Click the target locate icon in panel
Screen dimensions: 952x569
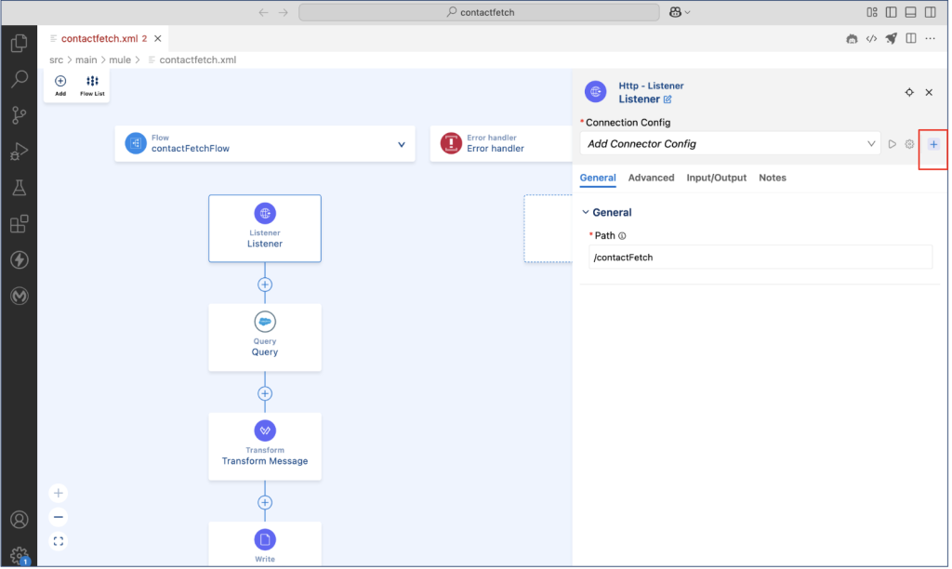coord(909,92)
